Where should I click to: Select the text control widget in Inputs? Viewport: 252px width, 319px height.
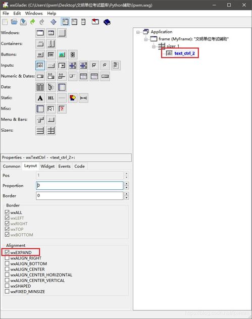[x=40, y=66]
